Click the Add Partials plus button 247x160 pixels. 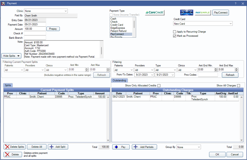click(x=144, y=147)
